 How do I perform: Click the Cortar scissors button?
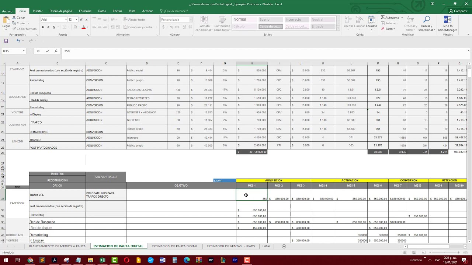click(x=18, y=18)
